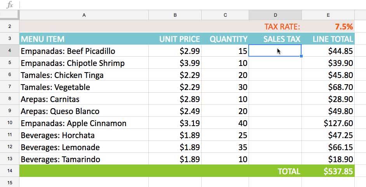
Task: Click the quantity 40 cell
Action: tap(225, 123)
